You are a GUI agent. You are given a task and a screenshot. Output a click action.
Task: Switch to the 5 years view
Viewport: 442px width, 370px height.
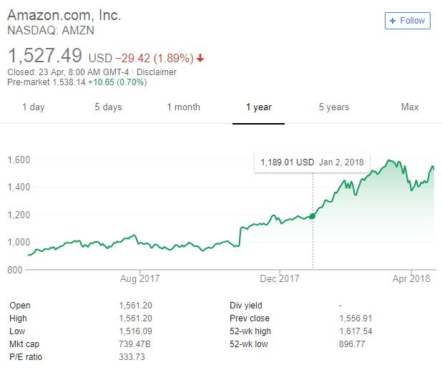click(334, 107)
